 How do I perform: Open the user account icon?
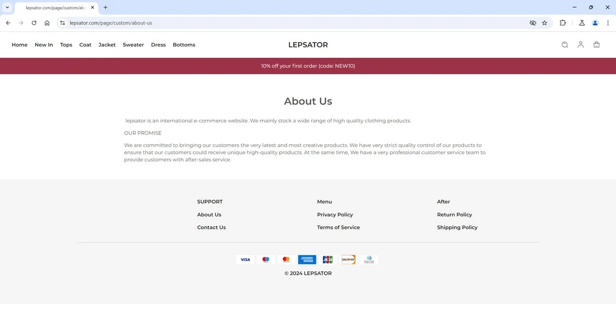coord(580,45)
